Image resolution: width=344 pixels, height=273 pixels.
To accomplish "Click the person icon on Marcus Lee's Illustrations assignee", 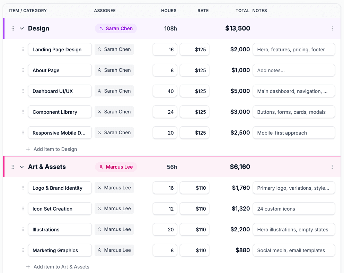I will pyautogui.click(x=99, y=229).
